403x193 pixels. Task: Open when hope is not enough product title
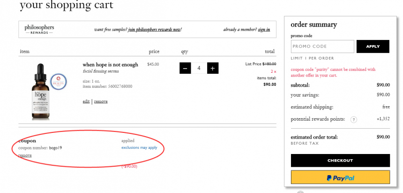pos(110,64)
